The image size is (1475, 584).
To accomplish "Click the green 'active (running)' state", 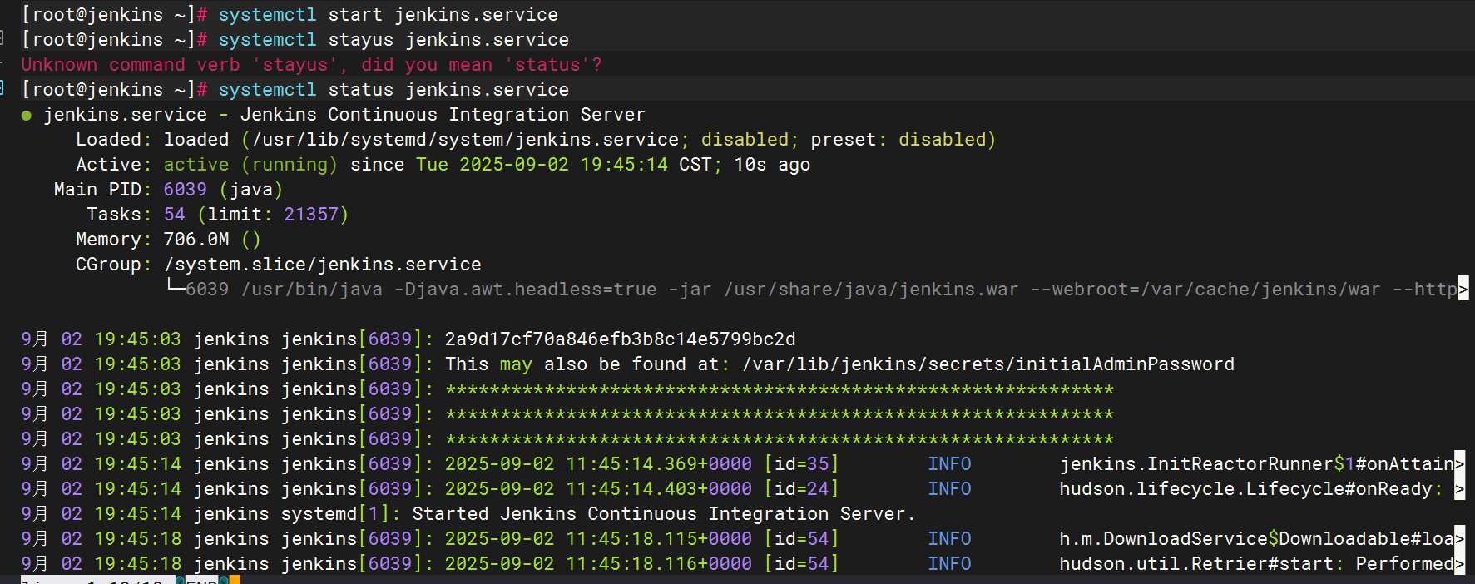I will tap(251, 165).
